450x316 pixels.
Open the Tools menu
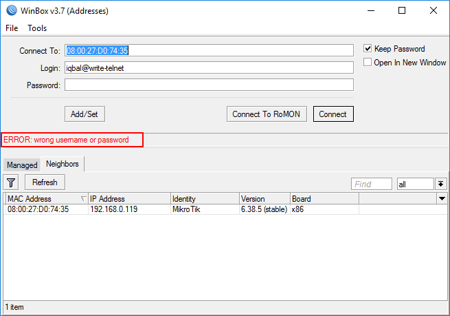point(37,28)
